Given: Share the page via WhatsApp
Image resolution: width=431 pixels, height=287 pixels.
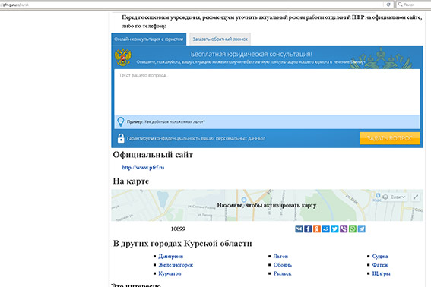Looking at the screenshot, I should coord(353,229).
